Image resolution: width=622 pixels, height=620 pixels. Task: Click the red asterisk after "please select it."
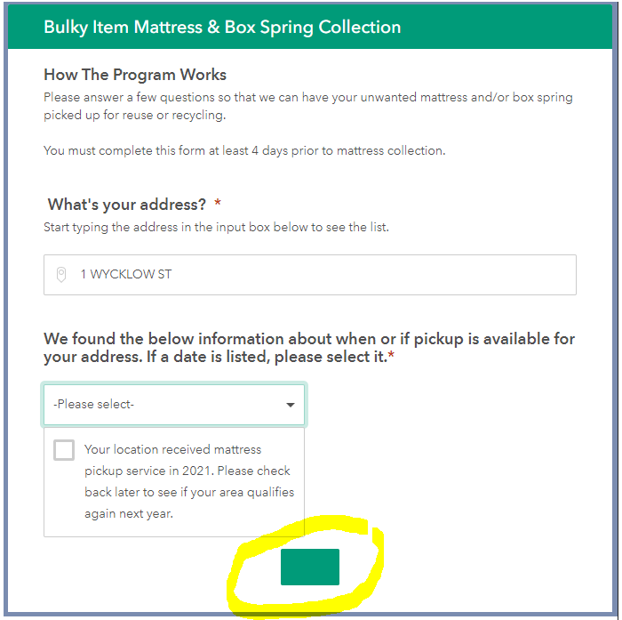point(392,358)
